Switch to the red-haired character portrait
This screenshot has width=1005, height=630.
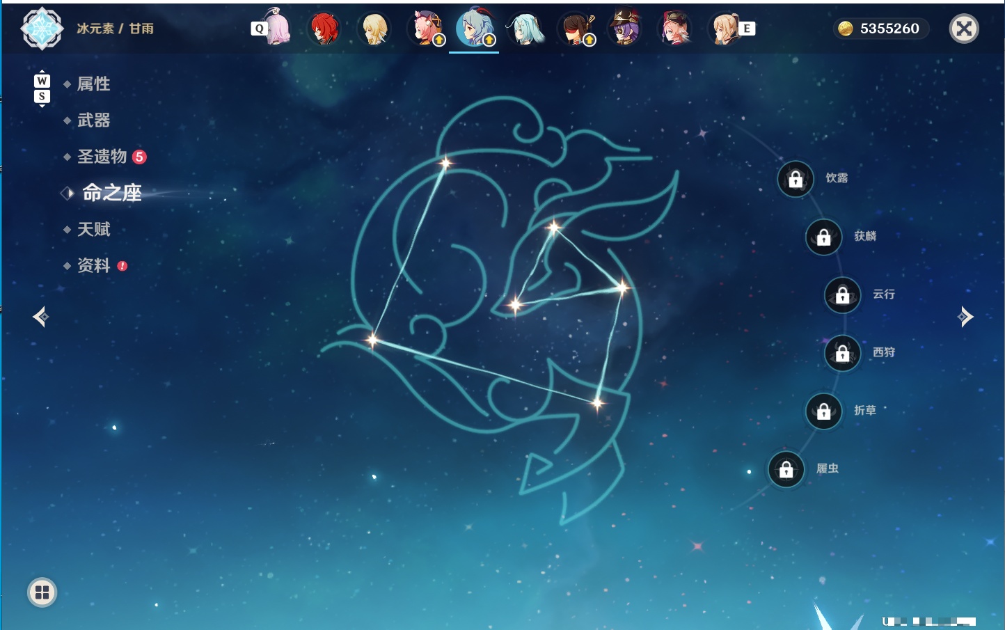coord(324,29)
